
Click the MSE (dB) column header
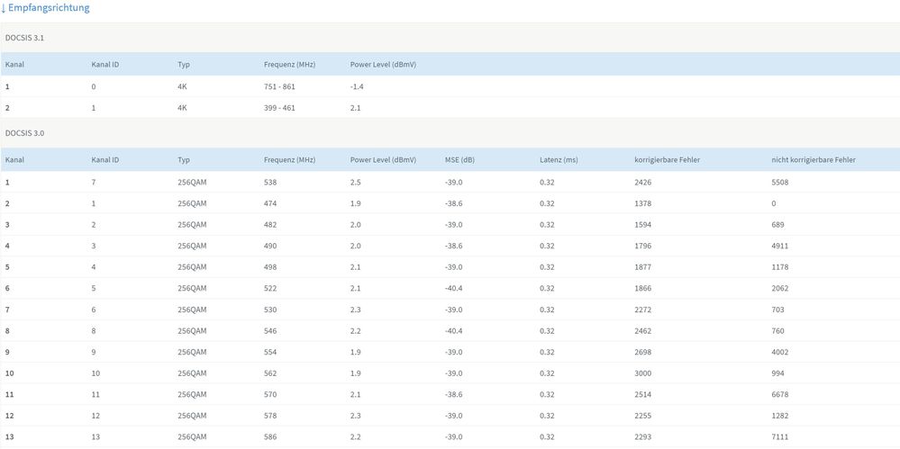tap(459, 160)
